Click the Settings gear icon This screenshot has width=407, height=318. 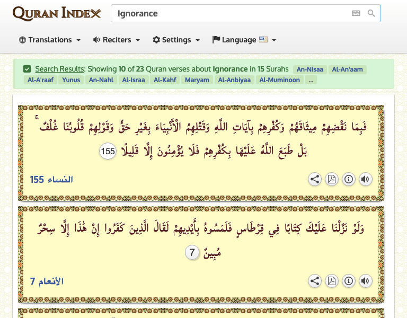[x=156, y=40]
